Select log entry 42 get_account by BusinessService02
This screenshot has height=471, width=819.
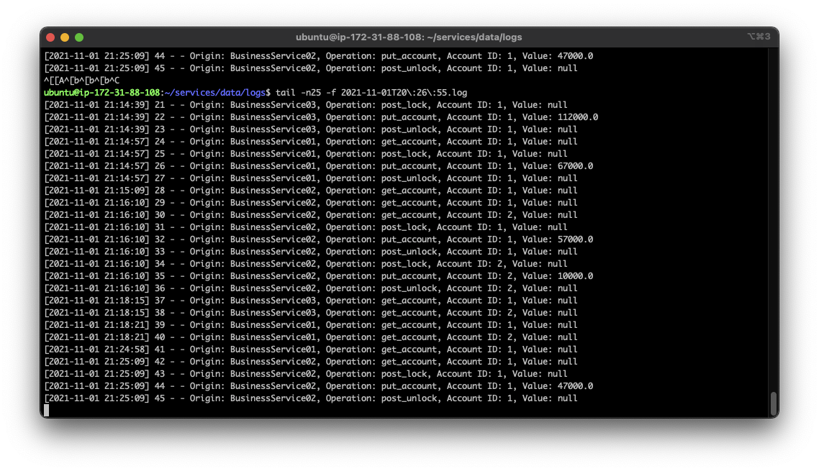click(311, 362)
